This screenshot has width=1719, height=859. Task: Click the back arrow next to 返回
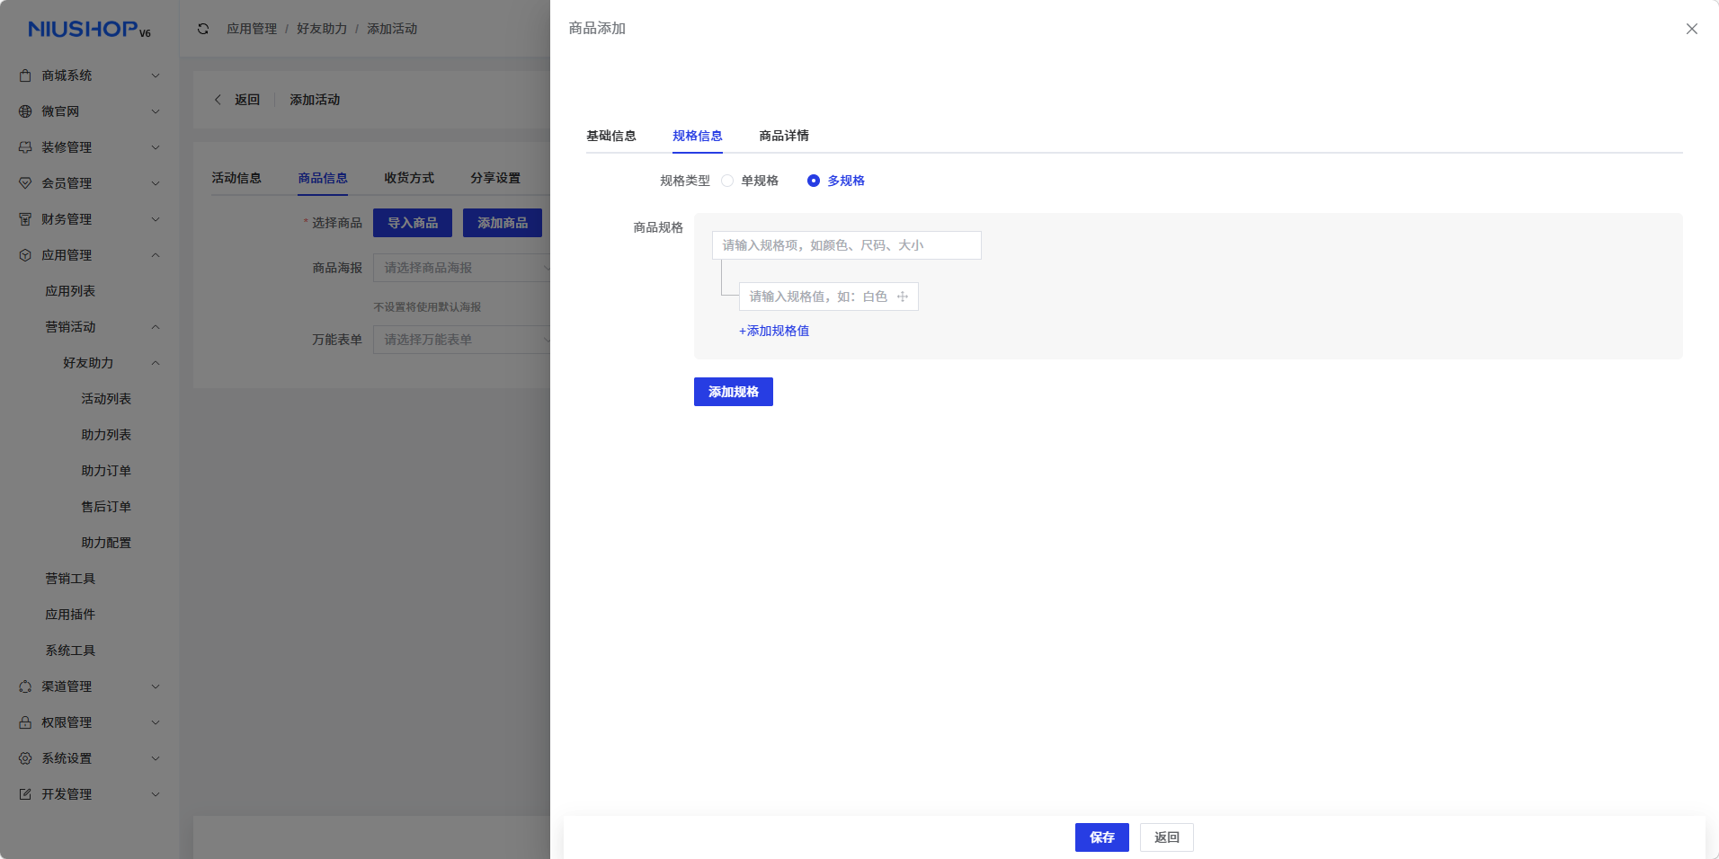point(218,100)
